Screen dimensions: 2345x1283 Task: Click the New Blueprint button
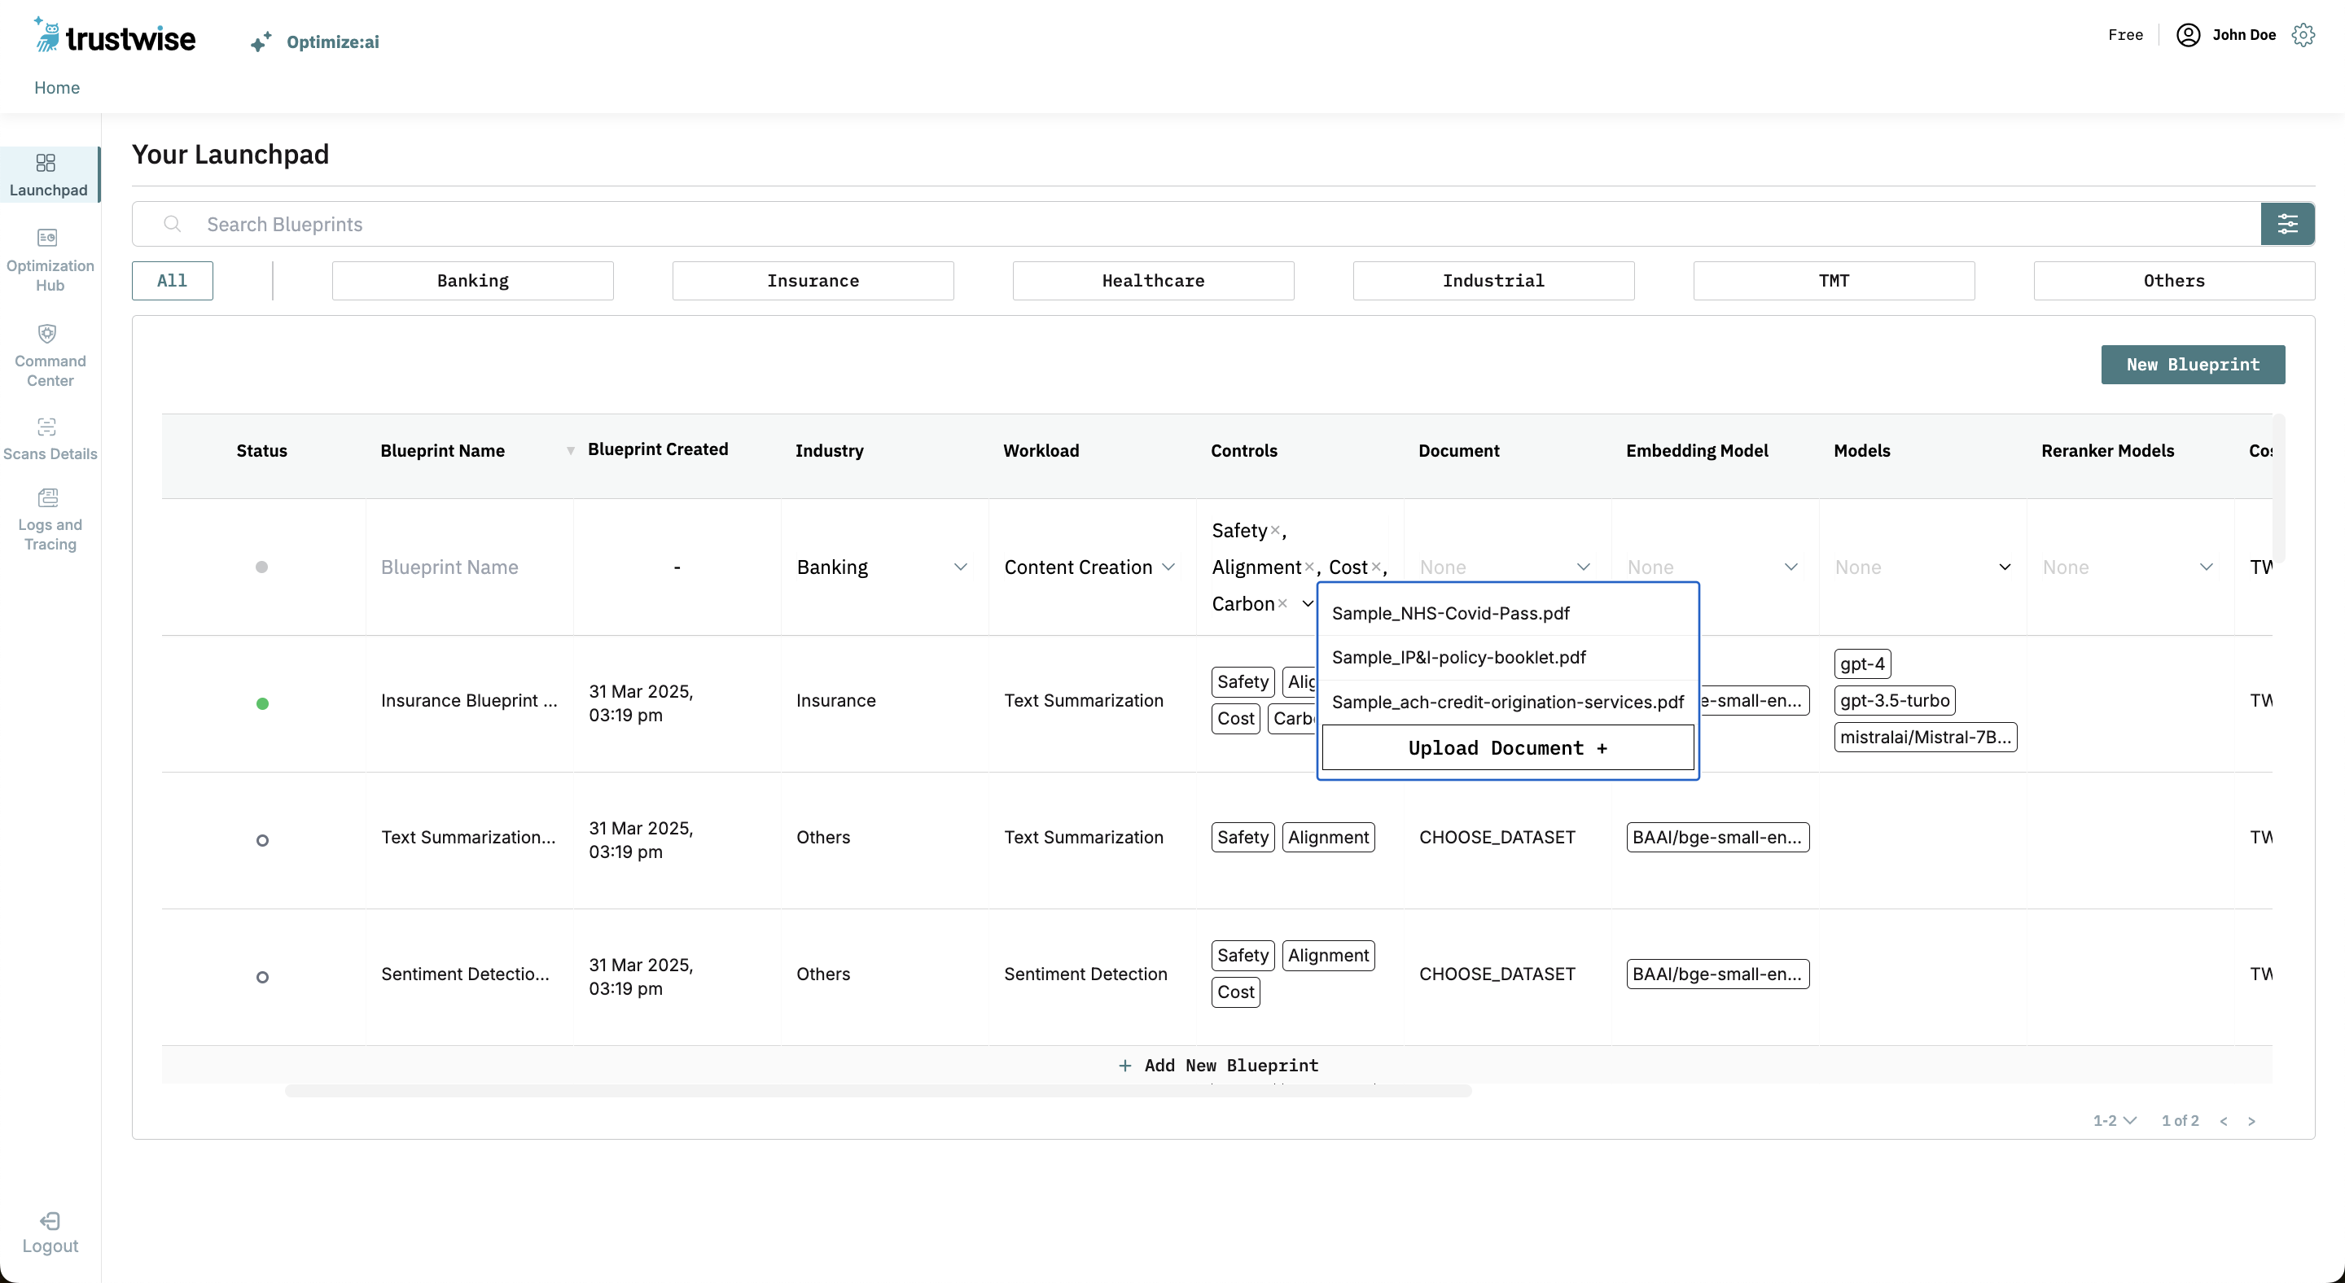pyautogui.click(x=2192, y=364)
